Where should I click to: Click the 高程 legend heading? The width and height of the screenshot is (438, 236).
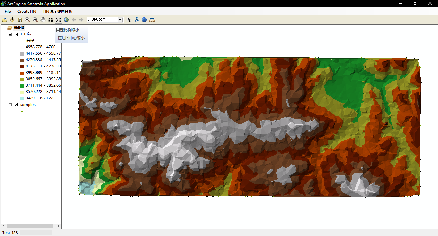click(30, 41)
